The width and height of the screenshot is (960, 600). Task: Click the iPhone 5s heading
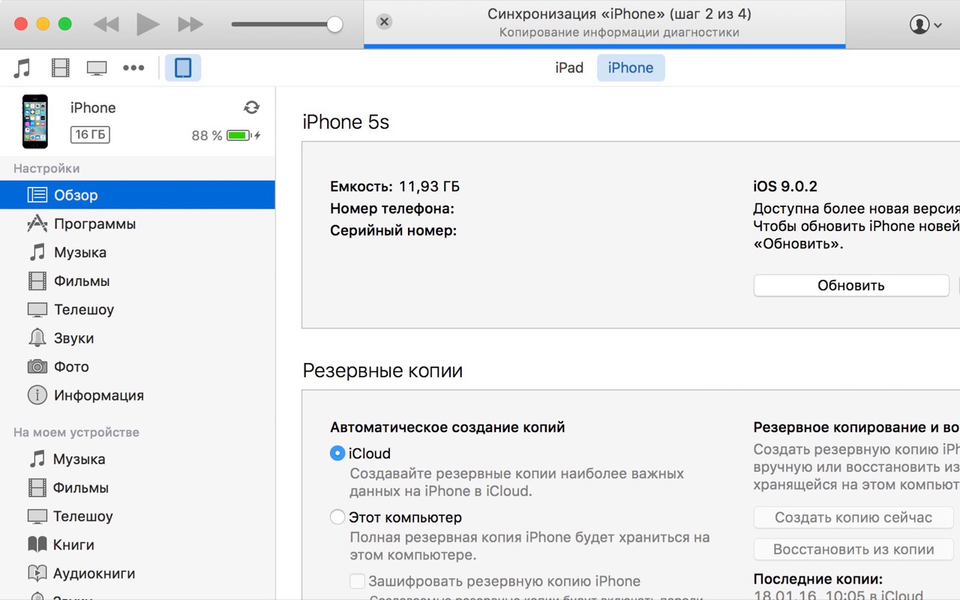pos(346,122)
